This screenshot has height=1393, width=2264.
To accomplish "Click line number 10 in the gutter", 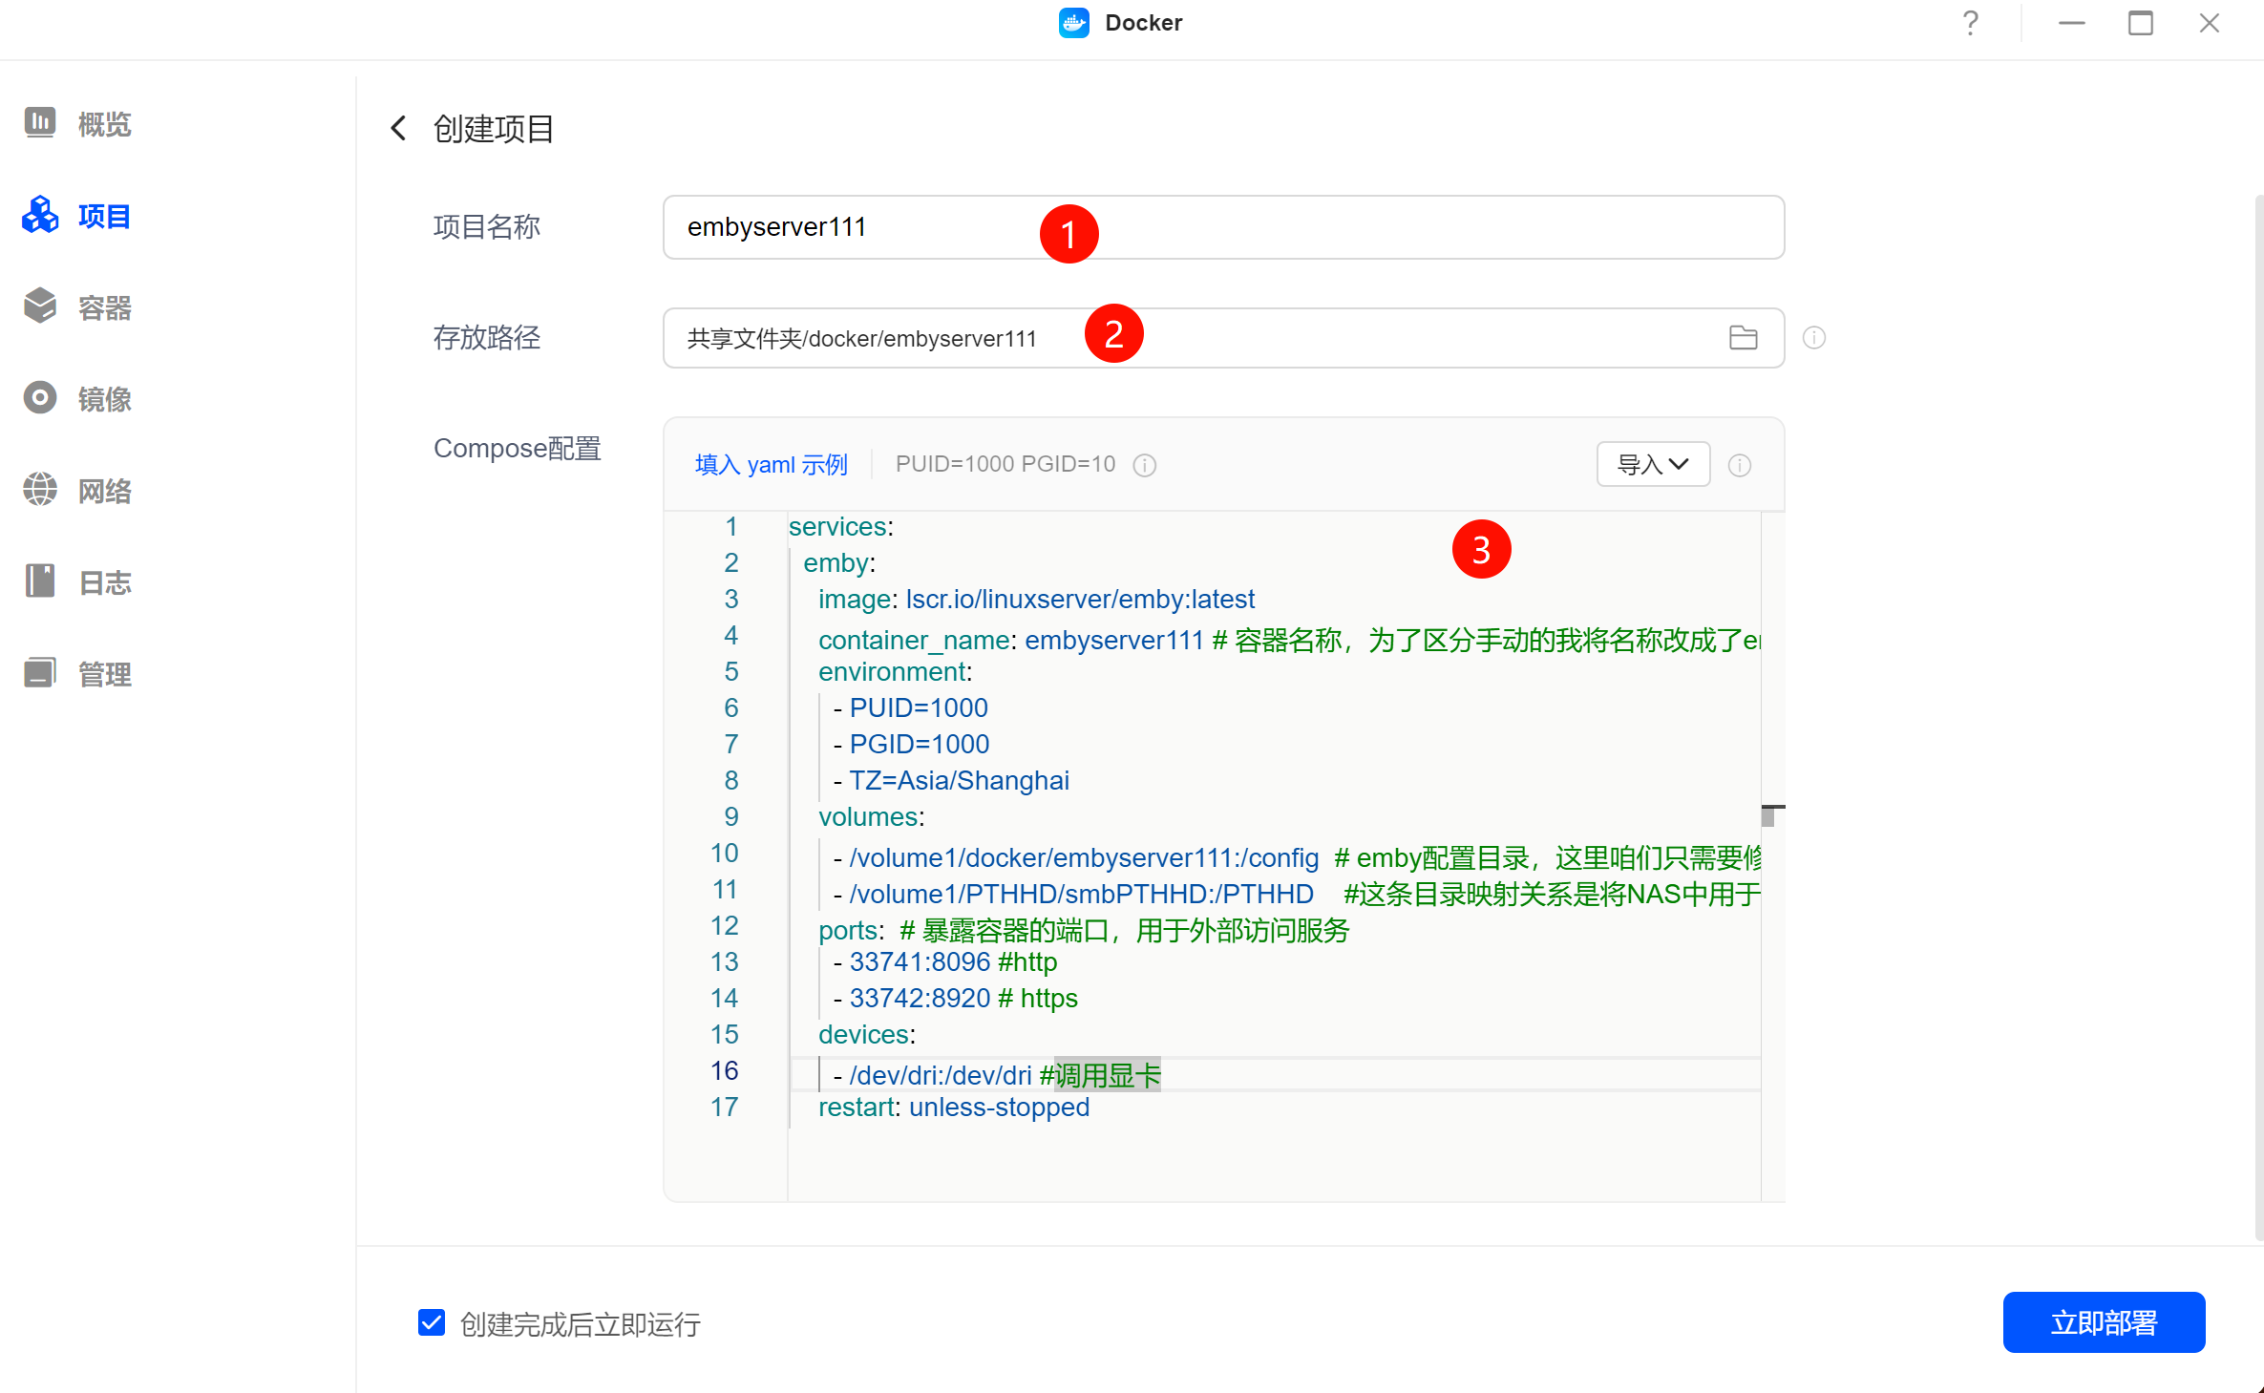I will click(x=725, y=853).
